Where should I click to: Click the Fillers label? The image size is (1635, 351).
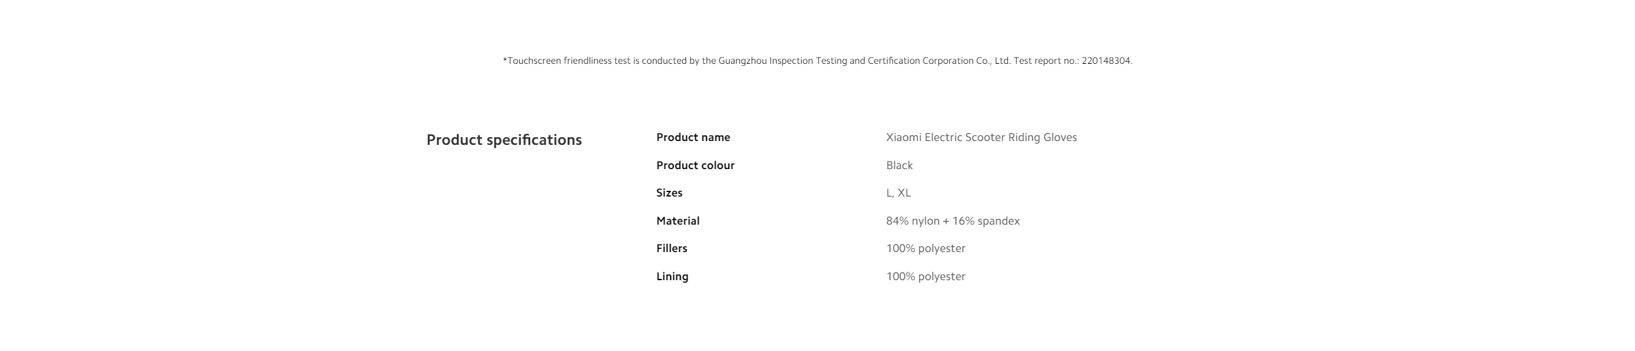tap(672, 249)
